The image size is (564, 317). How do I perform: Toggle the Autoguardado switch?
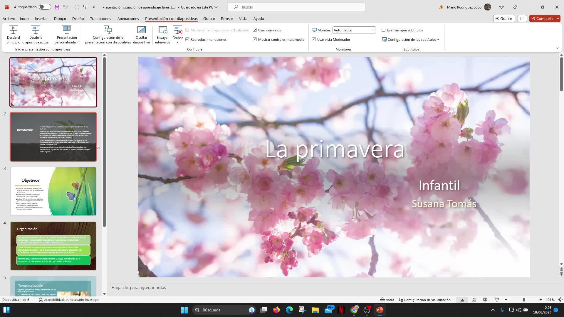pos(45,7)
